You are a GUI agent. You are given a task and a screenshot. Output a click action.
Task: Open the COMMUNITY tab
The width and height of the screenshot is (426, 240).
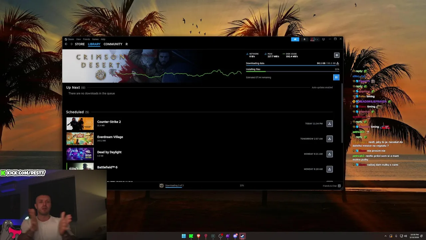(113, 44)
